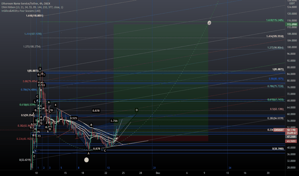
Task: Click the 2.751 ratio label on the chart
Action: pyautogui.click(x=41, y=85)
